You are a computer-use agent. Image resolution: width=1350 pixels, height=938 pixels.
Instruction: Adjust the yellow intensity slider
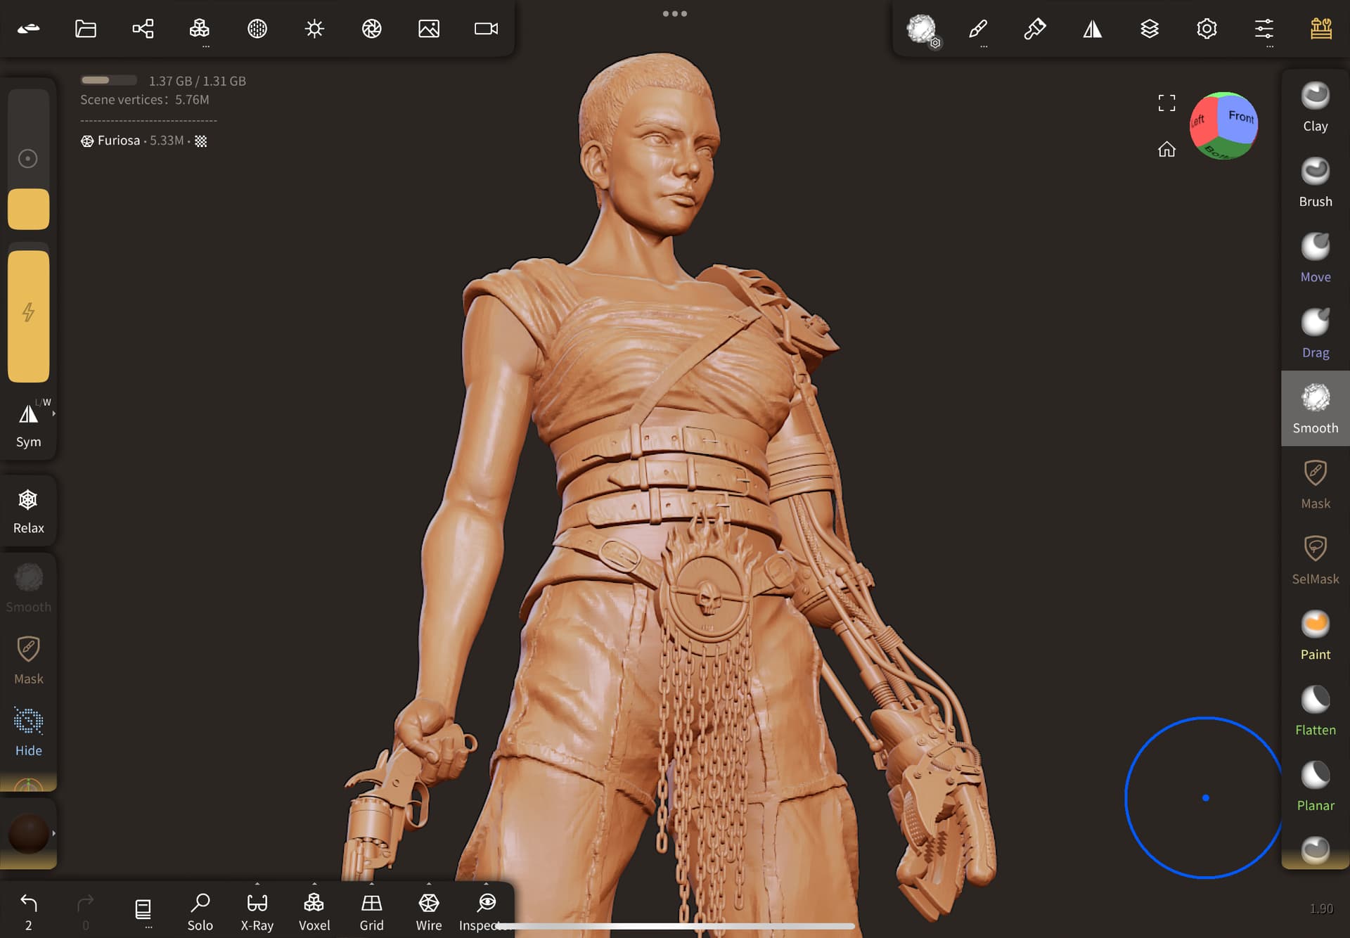tap(28, 316)
